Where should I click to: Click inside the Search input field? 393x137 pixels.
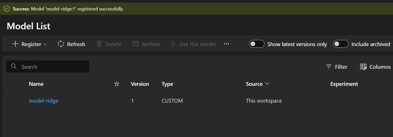51,67
